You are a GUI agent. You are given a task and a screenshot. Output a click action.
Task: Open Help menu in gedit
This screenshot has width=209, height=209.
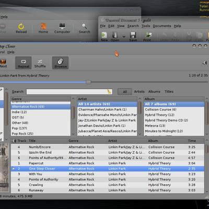tap(178, 26)
